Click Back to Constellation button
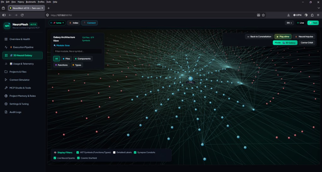 259,36
